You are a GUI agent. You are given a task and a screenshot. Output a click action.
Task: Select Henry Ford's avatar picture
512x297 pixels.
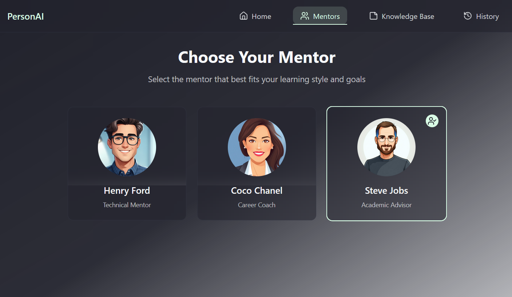tap(127, 147)
